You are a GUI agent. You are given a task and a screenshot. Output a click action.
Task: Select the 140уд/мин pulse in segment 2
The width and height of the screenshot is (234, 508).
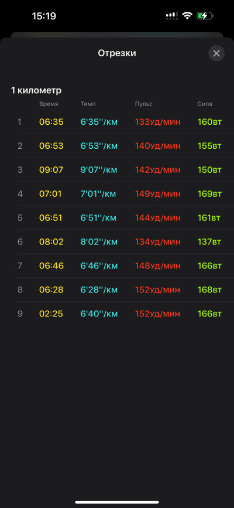(x=157, y=146)
